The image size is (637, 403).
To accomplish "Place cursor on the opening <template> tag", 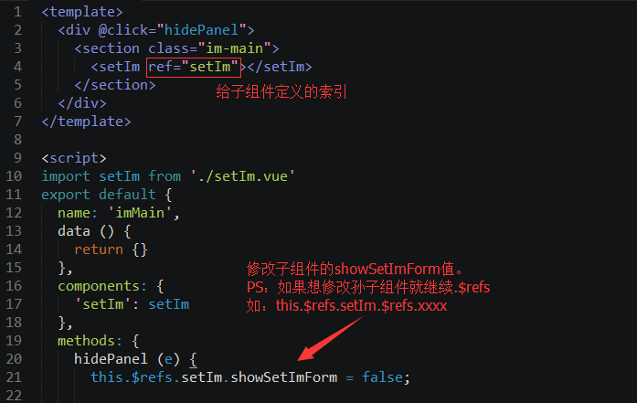I will [82, 13].
